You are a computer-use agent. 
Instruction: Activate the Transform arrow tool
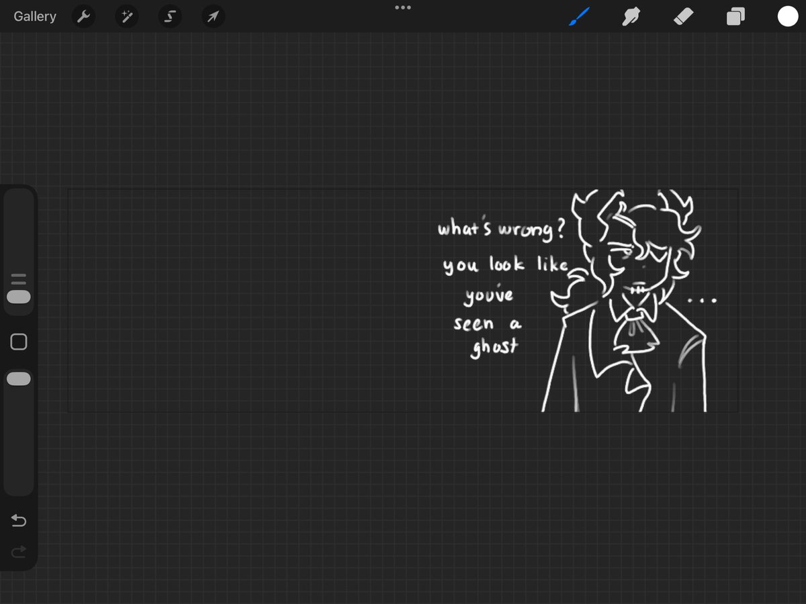click(213, 17)
